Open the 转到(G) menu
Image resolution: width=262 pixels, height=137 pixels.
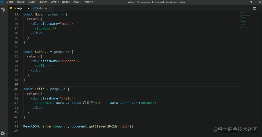pyautogui.click(x=55, y=2)
